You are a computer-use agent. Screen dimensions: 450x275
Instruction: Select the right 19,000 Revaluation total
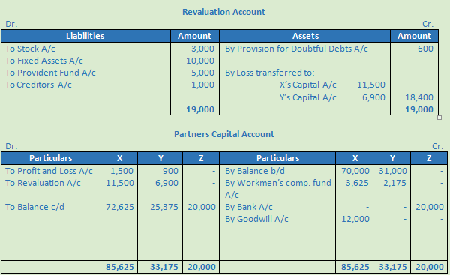419,109
